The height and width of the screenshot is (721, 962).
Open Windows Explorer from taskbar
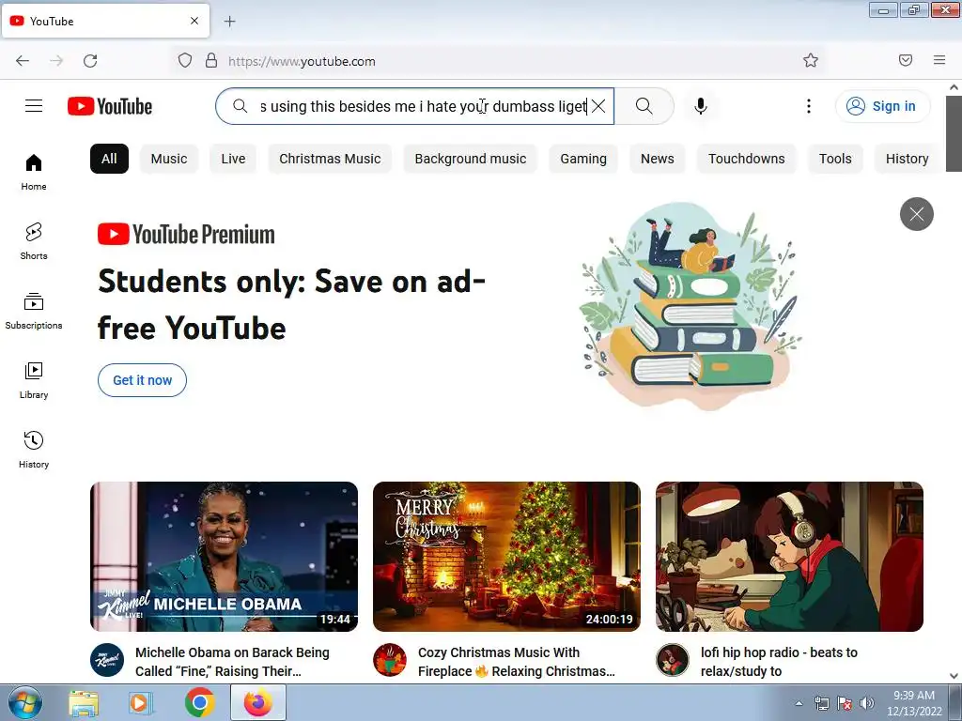pos(84,702)
